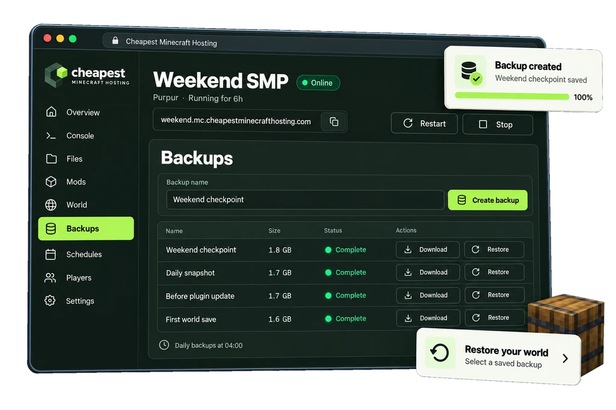Click the Players people icon

[51, 278]
